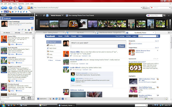172x107 pixels.
Task: Open the web clipboard icon in Flock toolbar
Action: [x=21, y=12]
